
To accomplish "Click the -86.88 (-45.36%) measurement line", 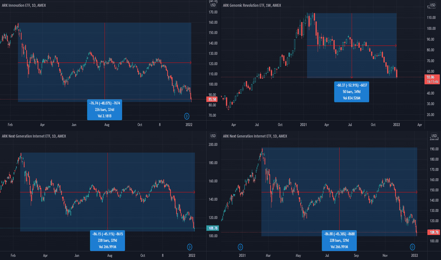I will point(339,234).
